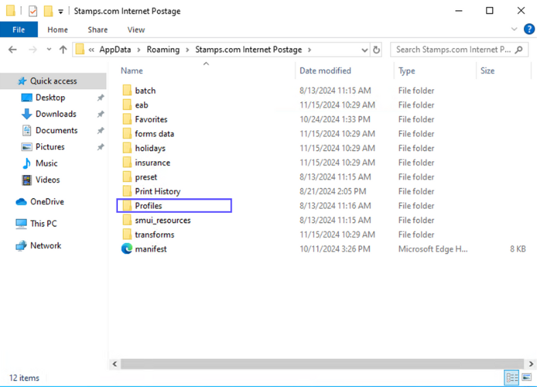Click the transforms folder icon
Image resolution: width=537 pixels, height=387 pixels.
click(127, 235)
